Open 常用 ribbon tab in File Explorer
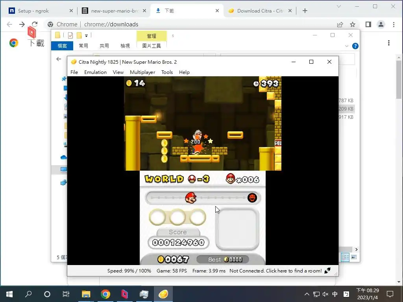The image size is (403, 302). (x=83, y=46)
